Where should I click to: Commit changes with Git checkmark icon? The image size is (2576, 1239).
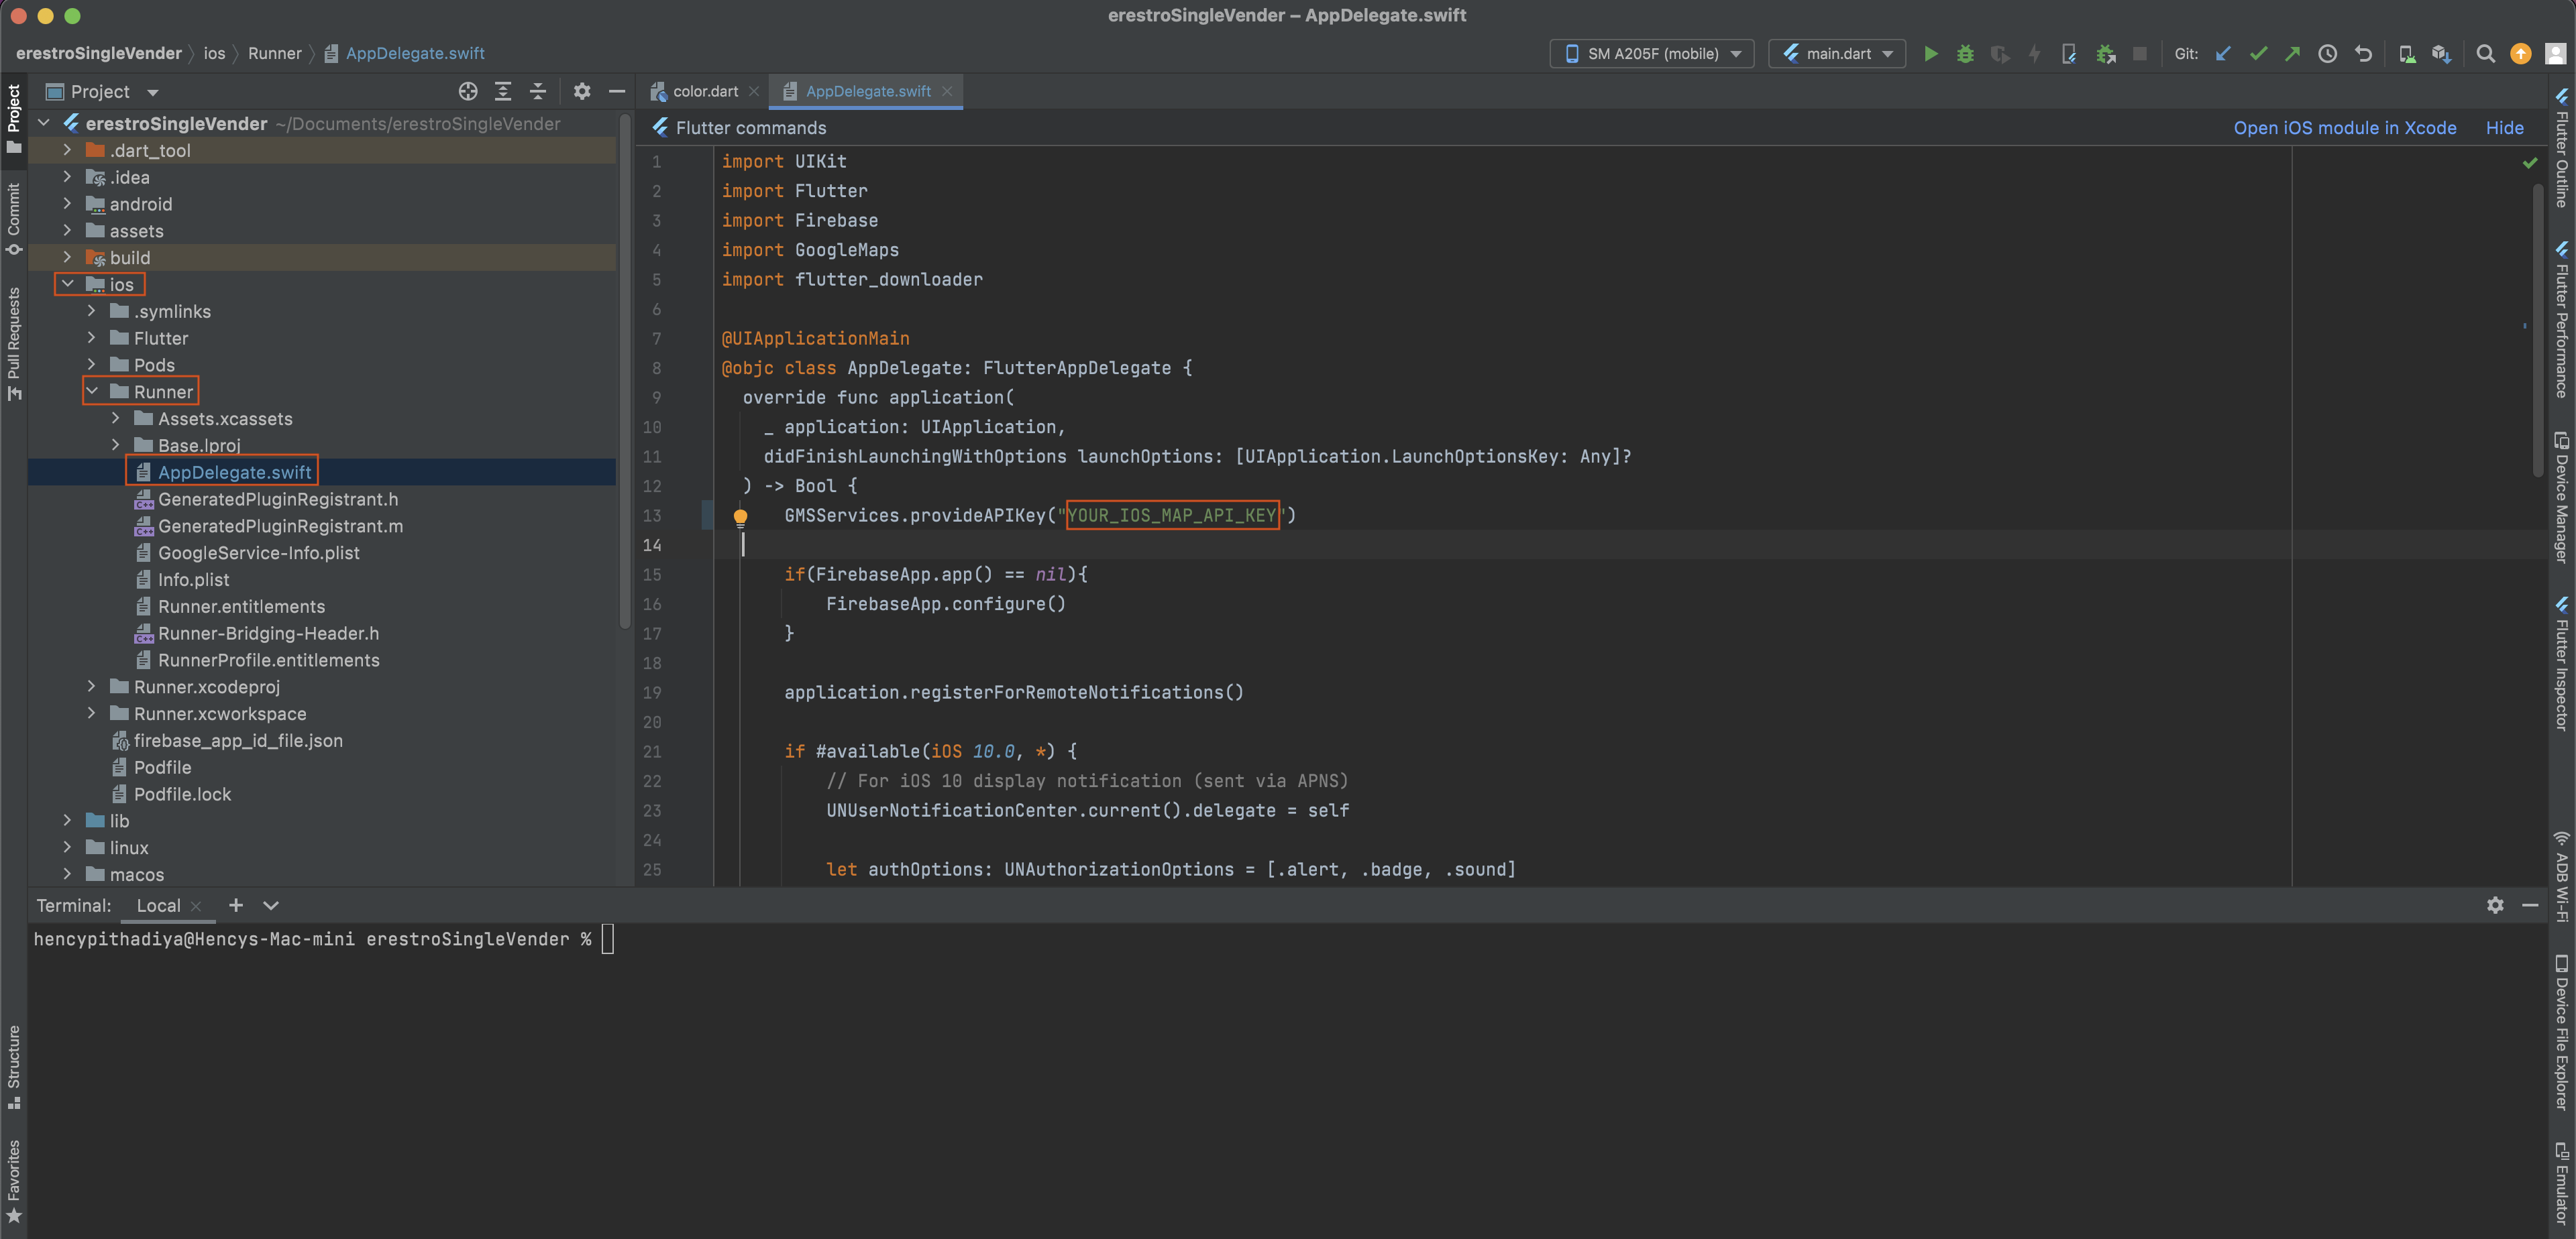point(2258,54)
